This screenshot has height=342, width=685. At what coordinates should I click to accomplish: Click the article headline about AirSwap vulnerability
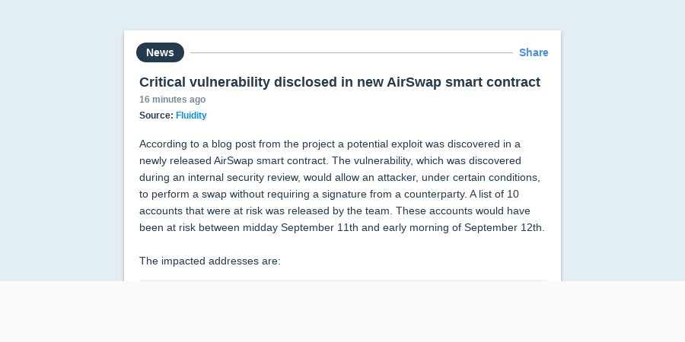pos(339,82)
